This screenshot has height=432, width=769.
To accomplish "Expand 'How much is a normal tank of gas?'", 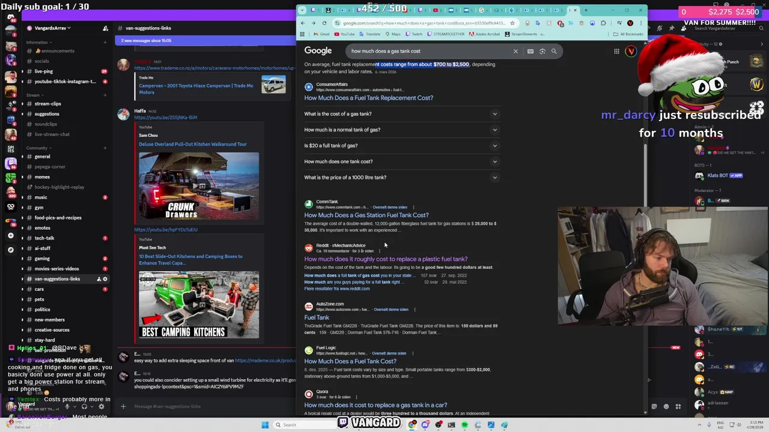I will pyautogui.click(x=401, y=130).
